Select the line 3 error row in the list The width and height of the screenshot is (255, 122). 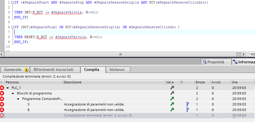coord(93,104)
